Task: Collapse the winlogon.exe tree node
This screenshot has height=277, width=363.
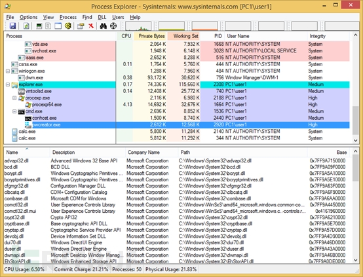Action: [8, 71]
